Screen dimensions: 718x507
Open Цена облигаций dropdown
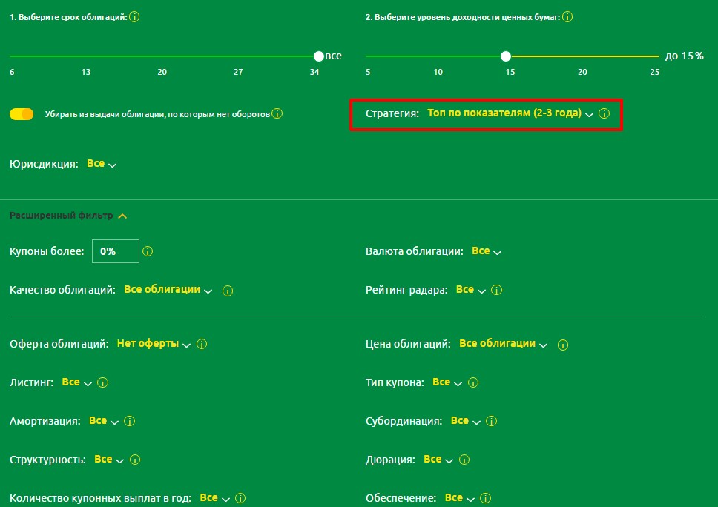coord(503,344)
